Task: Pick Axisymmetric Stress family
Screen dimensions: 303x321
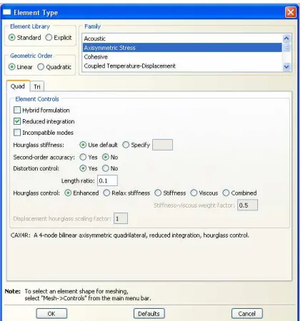Action: coord(182,48)
